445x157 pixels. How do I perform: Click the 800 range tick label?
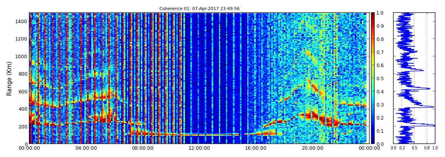pyautogui.click(x=23, y=74)
